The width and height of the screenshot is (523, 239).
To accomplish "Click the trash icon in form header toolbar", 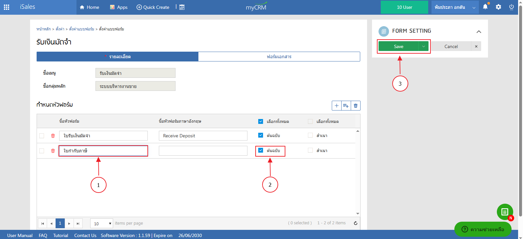I will click(x=356, y=106).
